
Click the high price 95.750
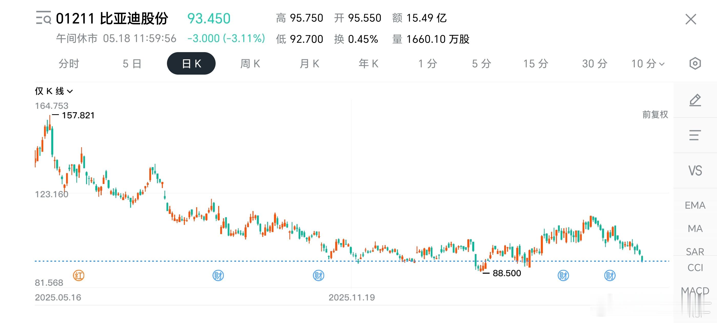point(306,18)
